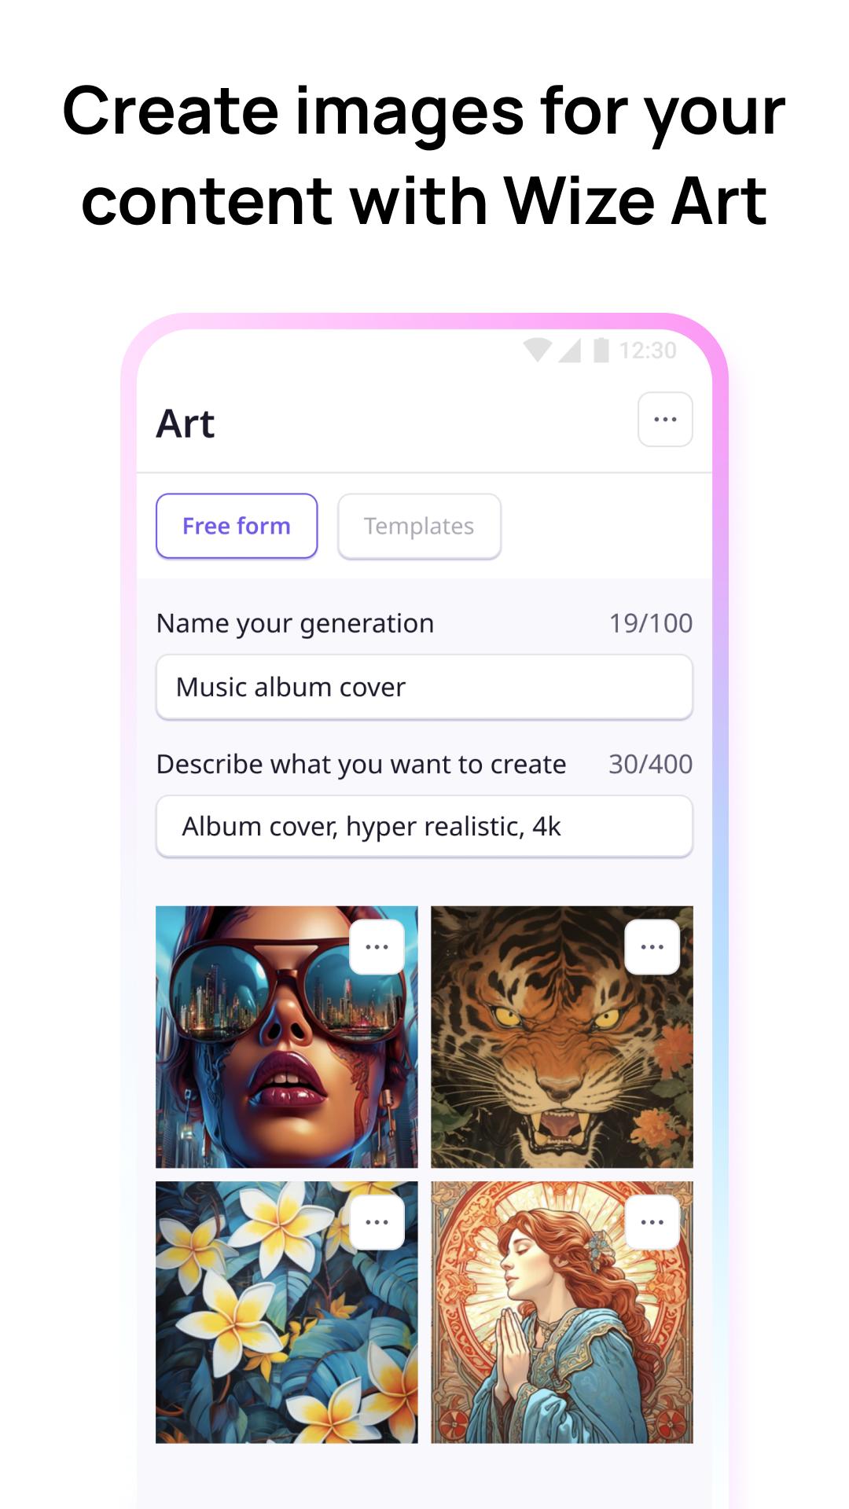Open options on the sunglasses woman image

pos(377,947)
